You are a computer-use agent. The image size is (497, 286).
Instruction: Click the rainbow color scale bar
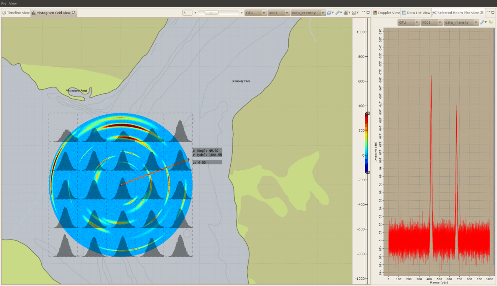click(x=367, y=143)
